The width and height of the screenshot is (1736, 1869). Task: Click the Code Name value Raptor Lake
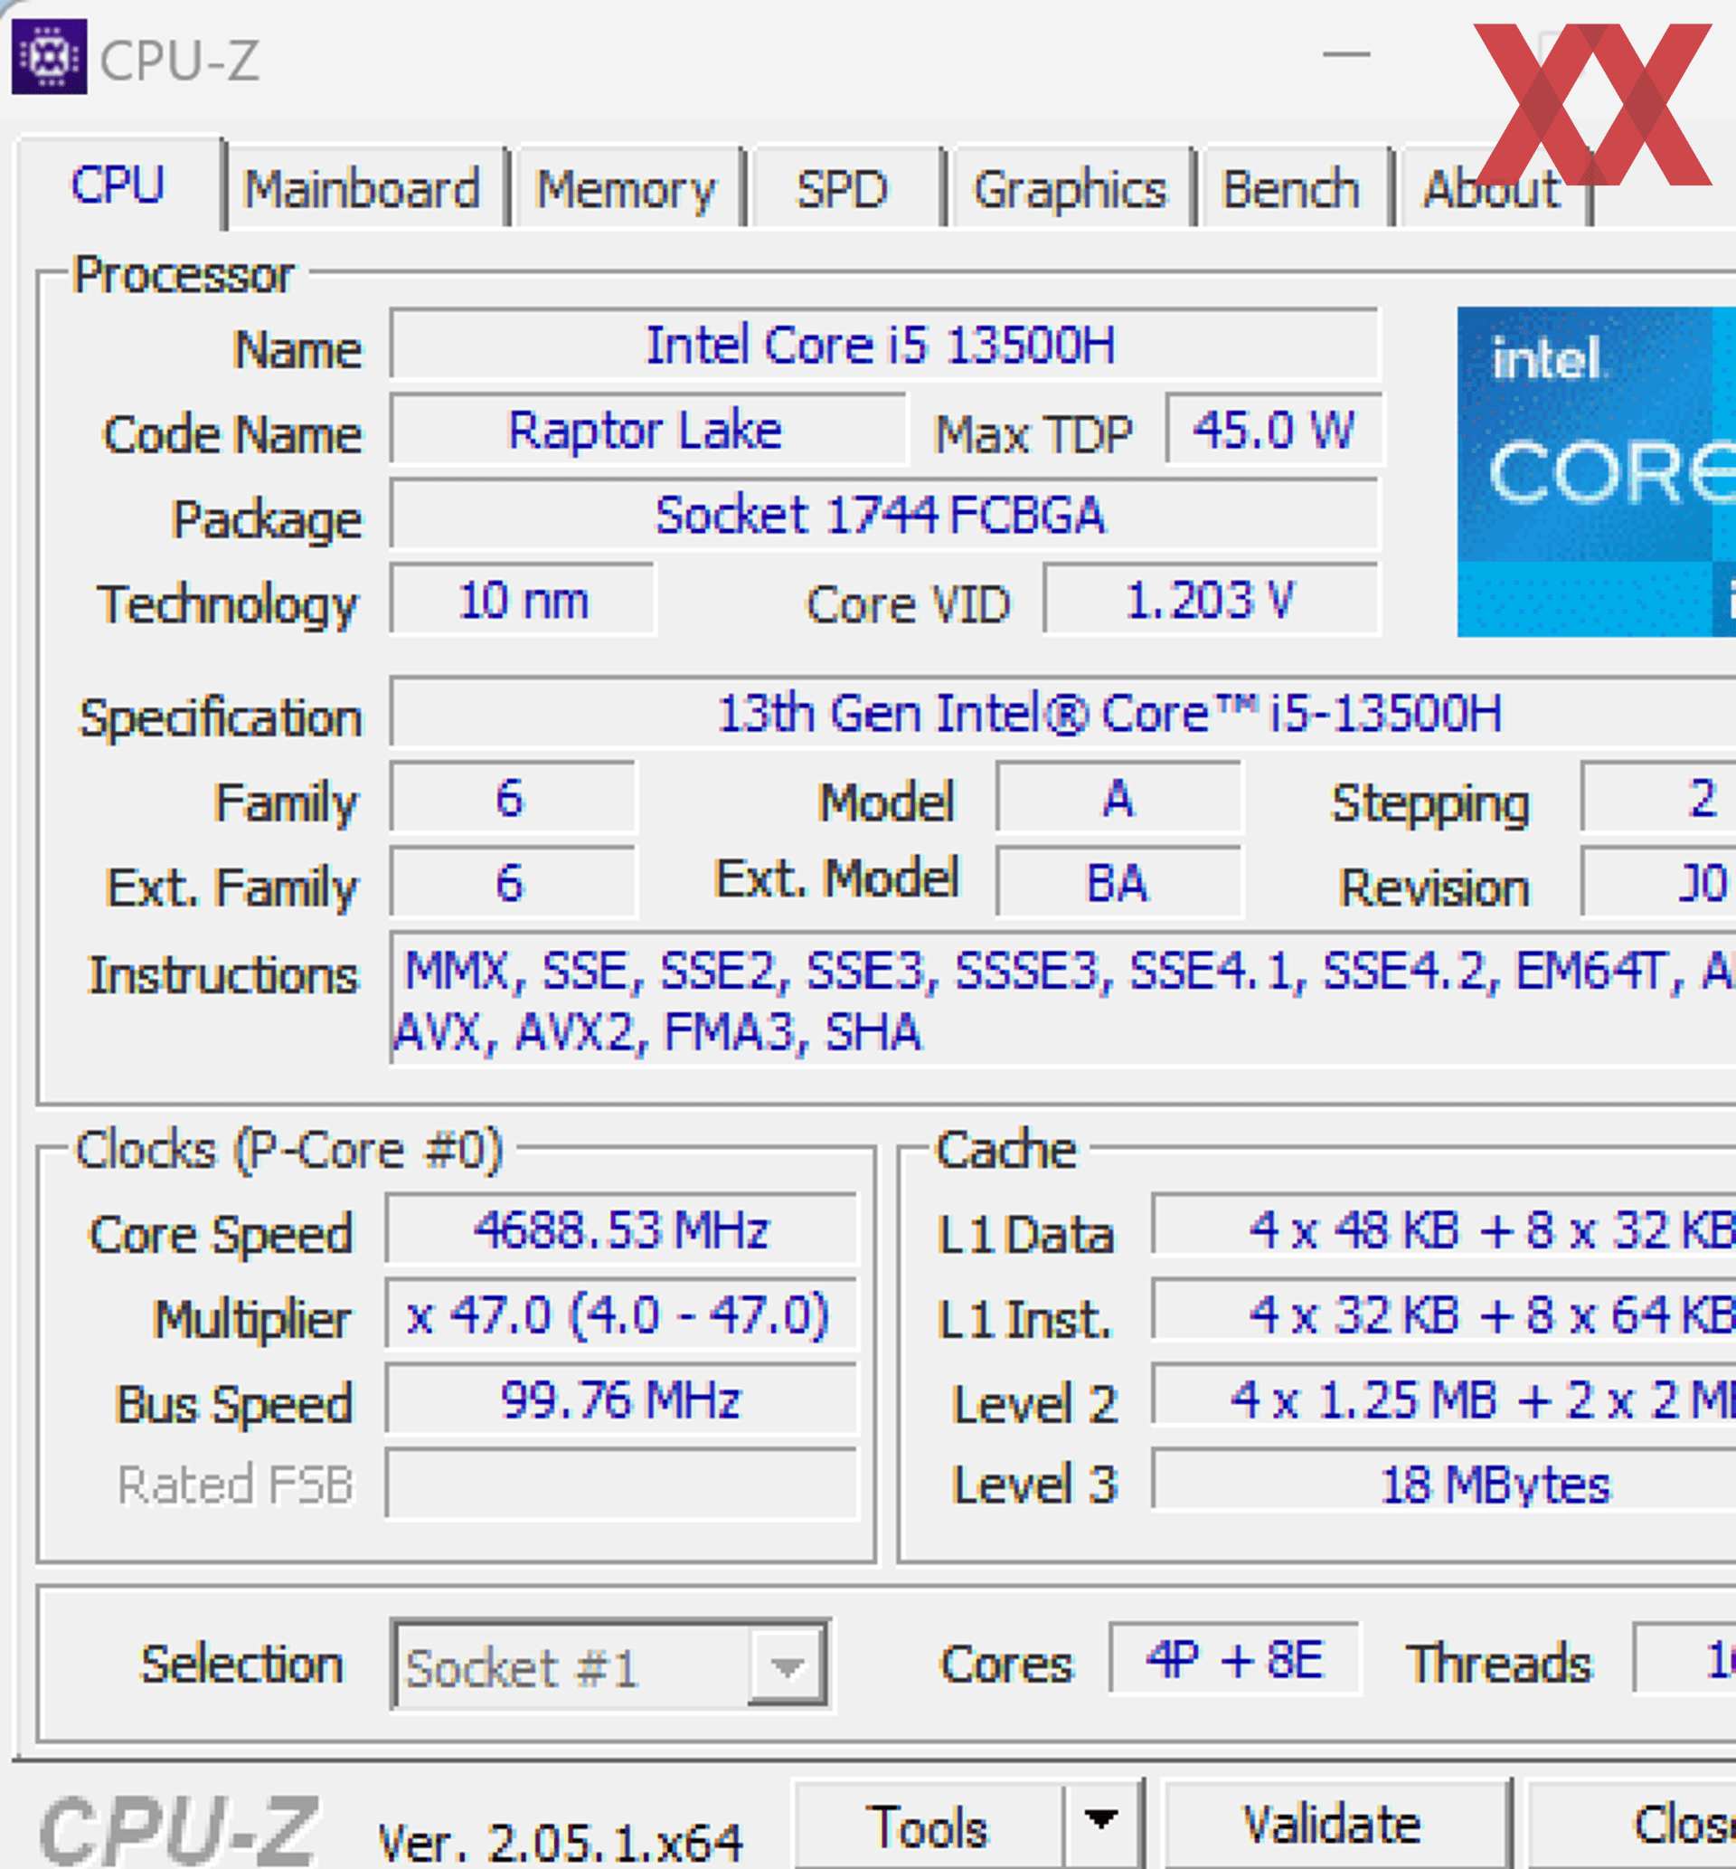pos(647,431)
